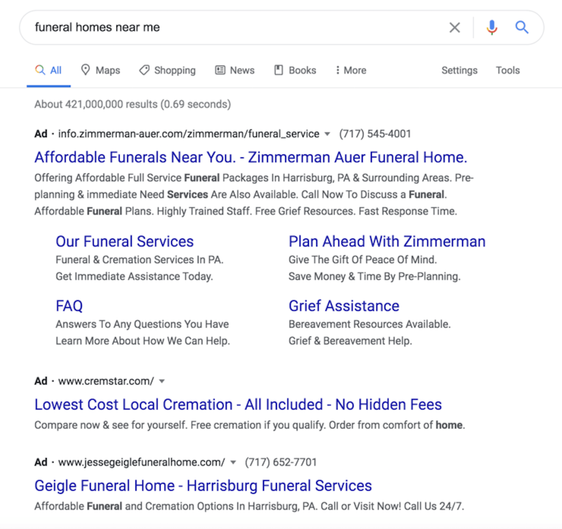The width and height of the screenshot is (562, 529).
Task: Open Affordable Funerals Near You ad link
Action: tap(251, 157)
